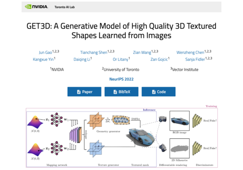Click the page title GET3D heading

pyautogui.click(x=121, y=30)
